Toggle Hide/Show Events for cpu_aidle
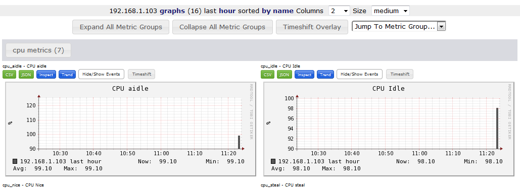The image size is (520, 188). click(x=101, y=74)
